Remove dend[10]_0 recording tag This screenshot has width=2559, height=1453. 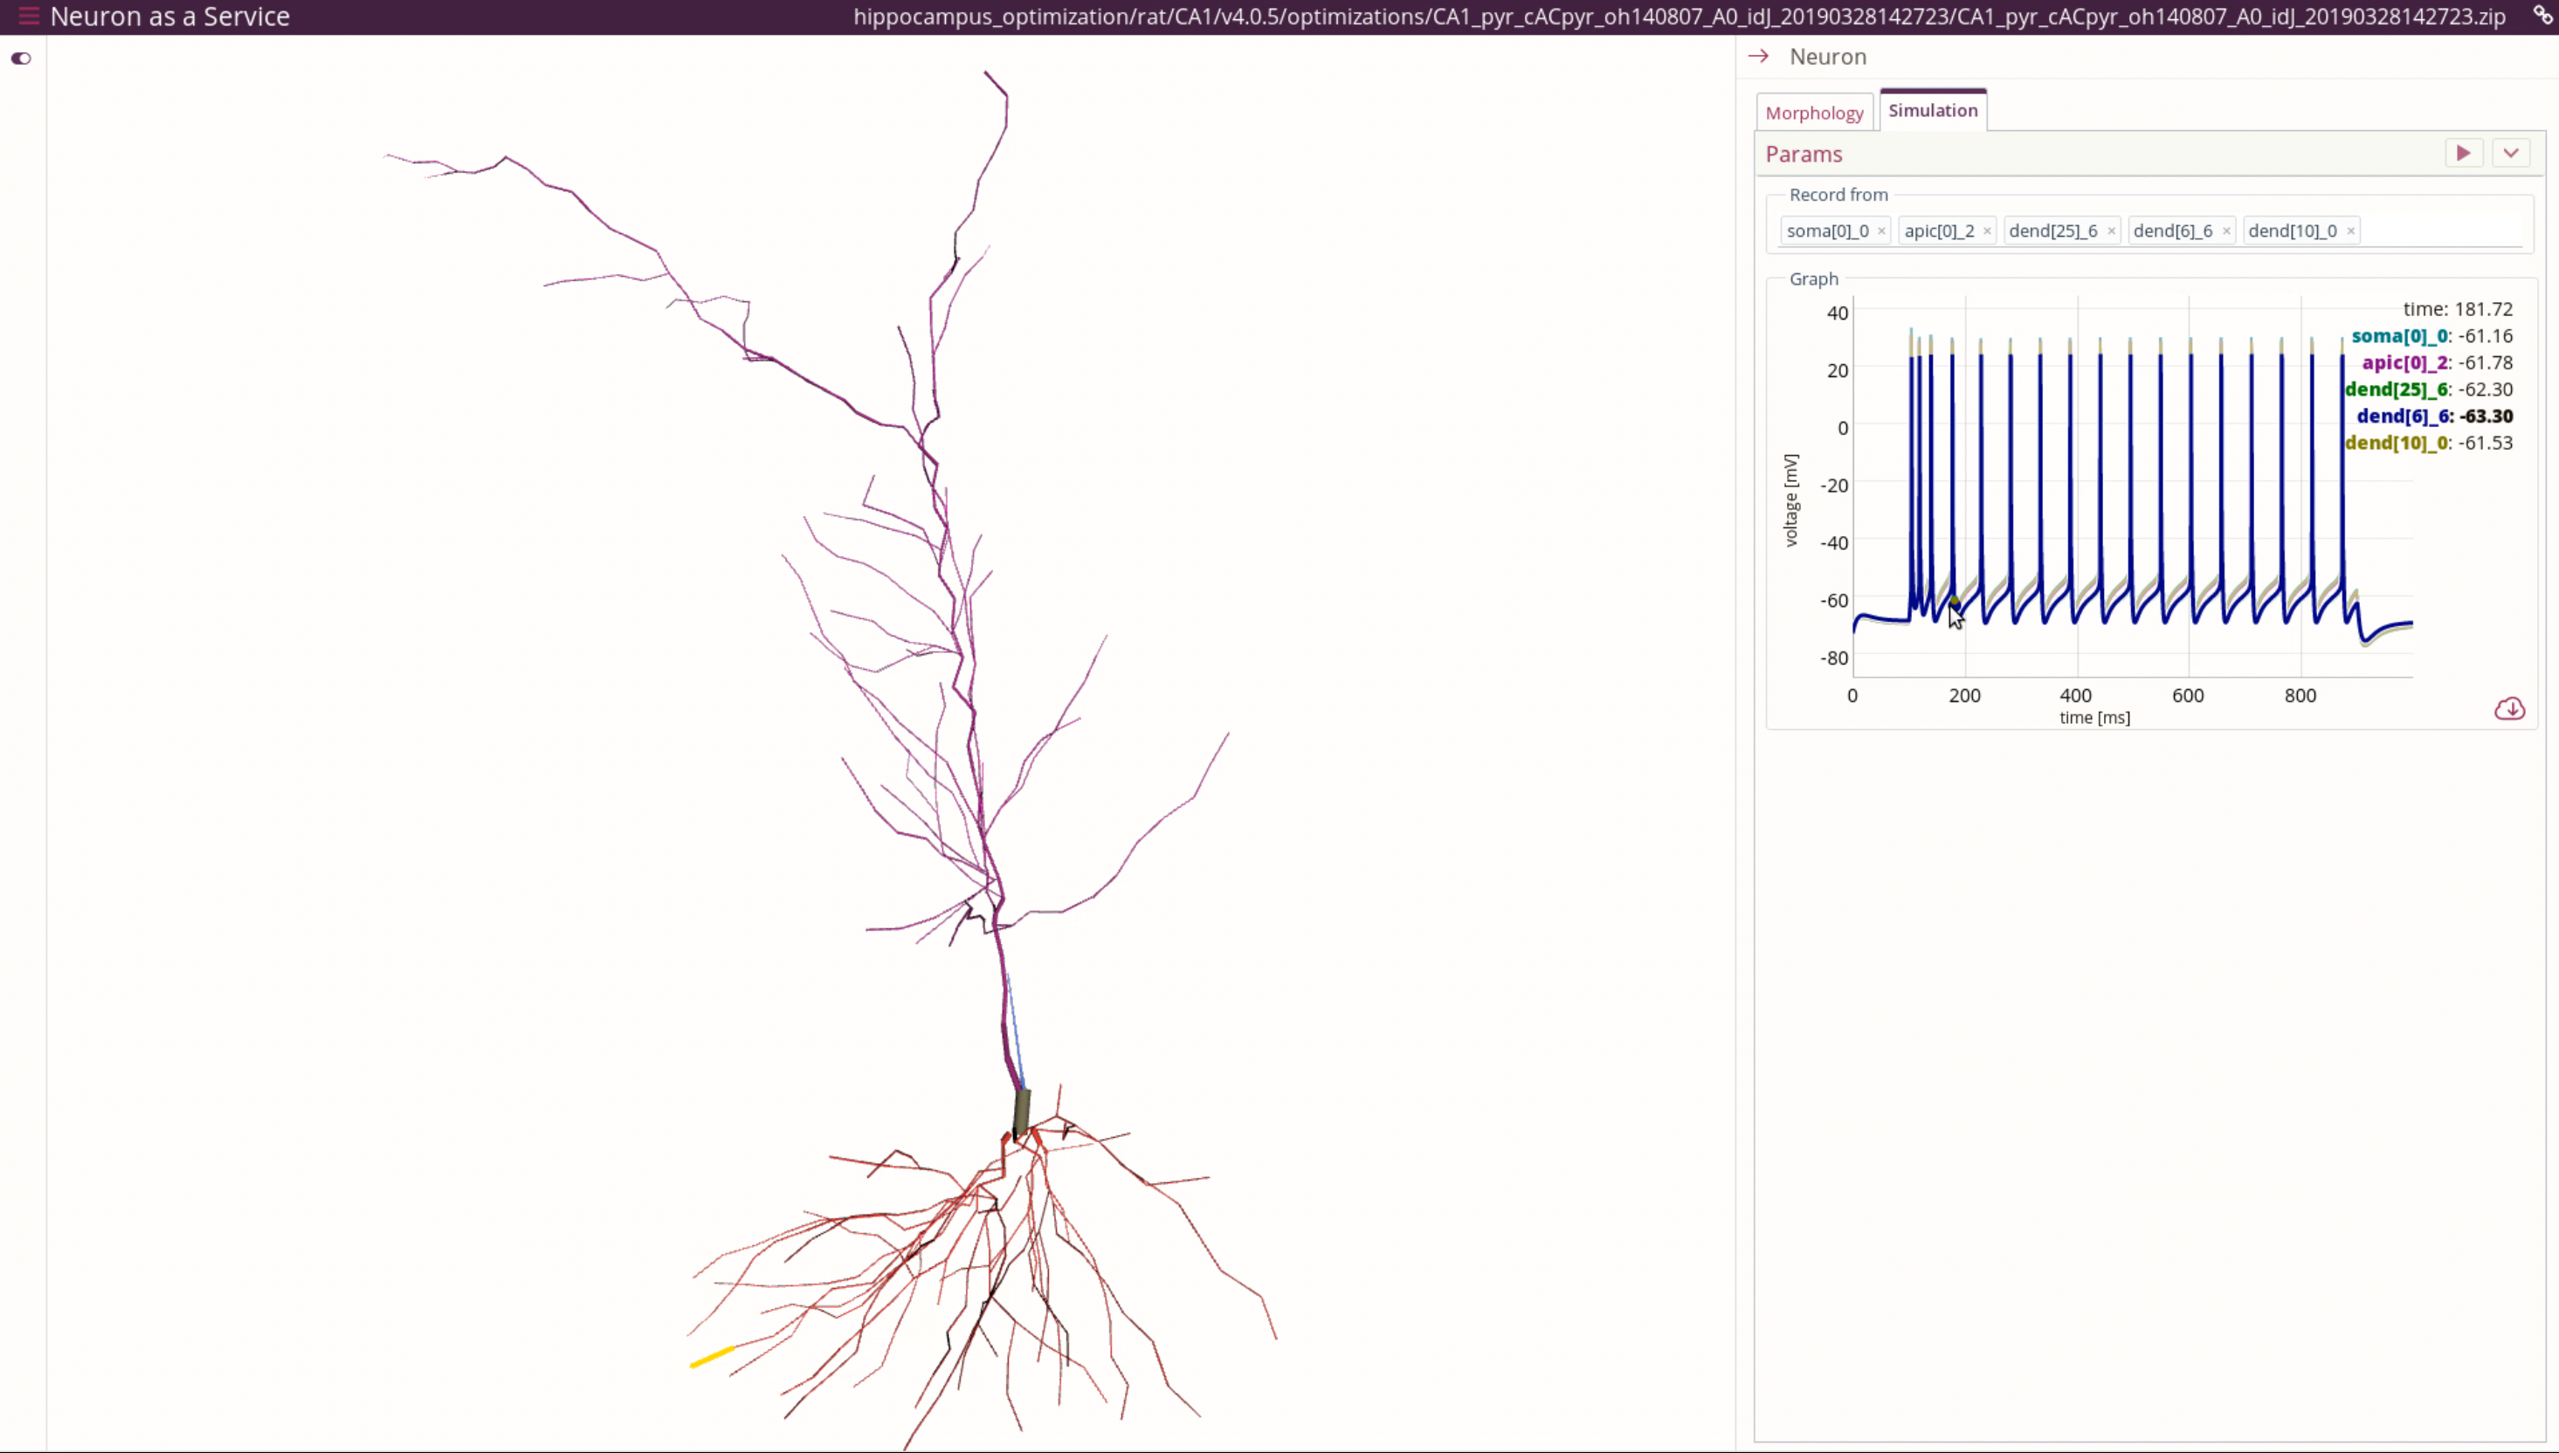pyautogui.click(x=2350, y=231)
